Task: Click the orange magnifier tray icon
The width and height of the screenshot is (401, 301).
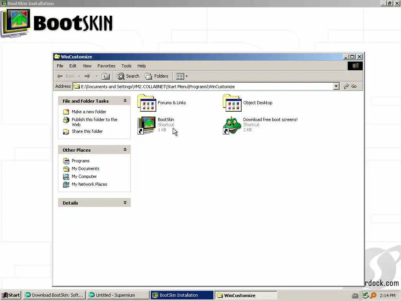Action: pos(373,296)
